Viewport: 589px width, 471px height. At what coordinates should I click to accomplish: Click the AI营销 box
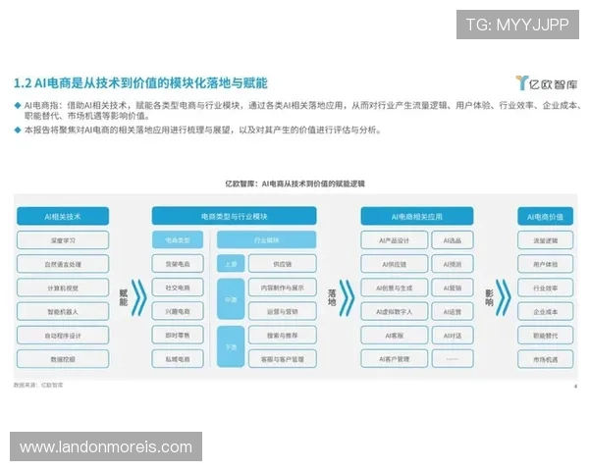pos(453,288)
